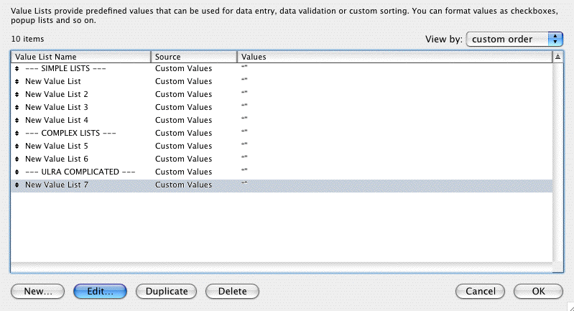
Task: Click reorder handle of New Value List 2
Action: coord(17,94)
